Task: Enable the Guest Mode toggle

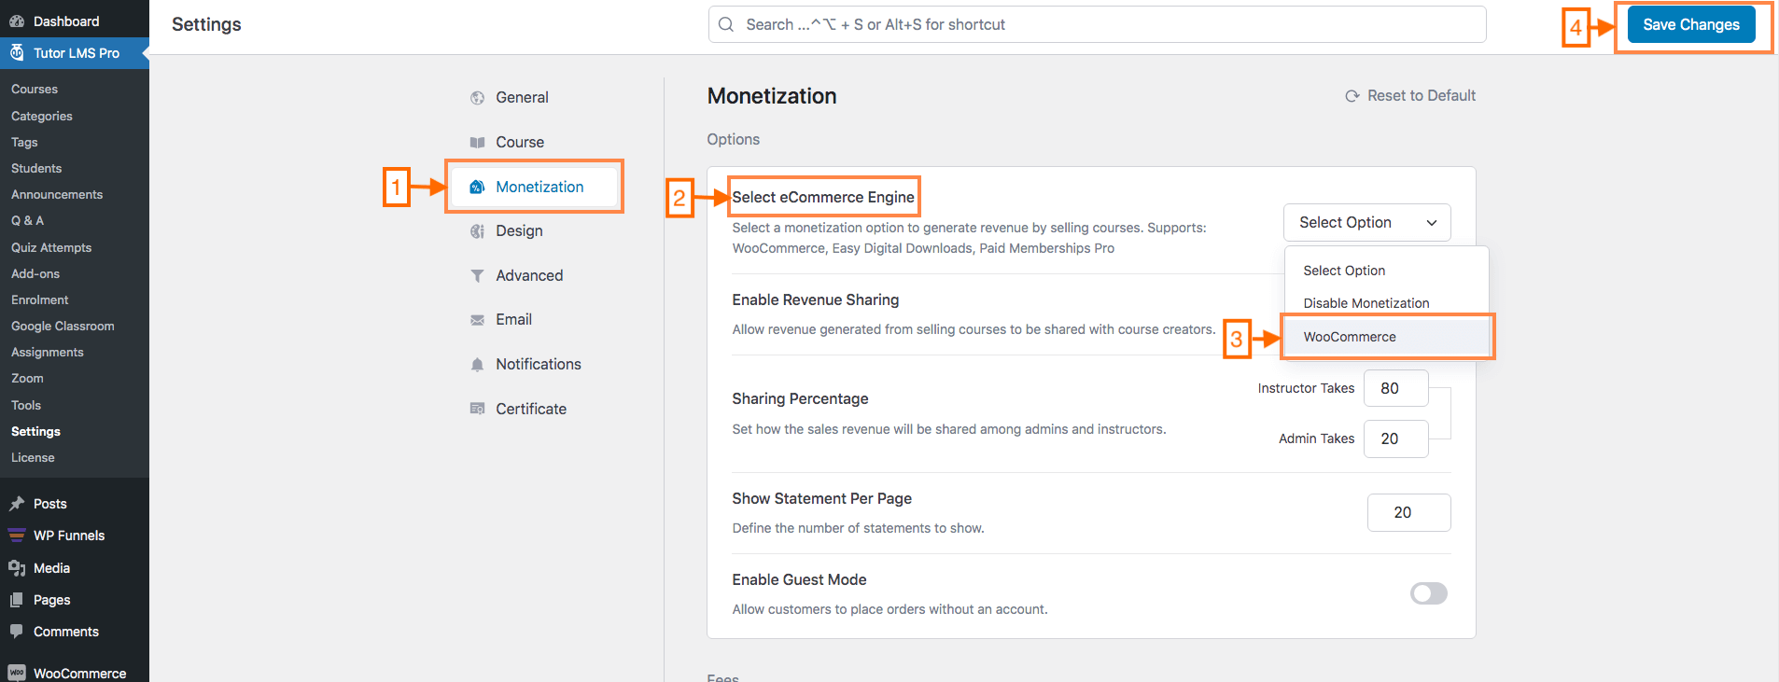Action: click(x=1428, y=593)
